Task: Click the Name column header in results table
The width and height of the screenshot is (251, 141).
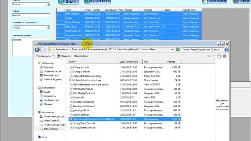Action: coord(74,10)
